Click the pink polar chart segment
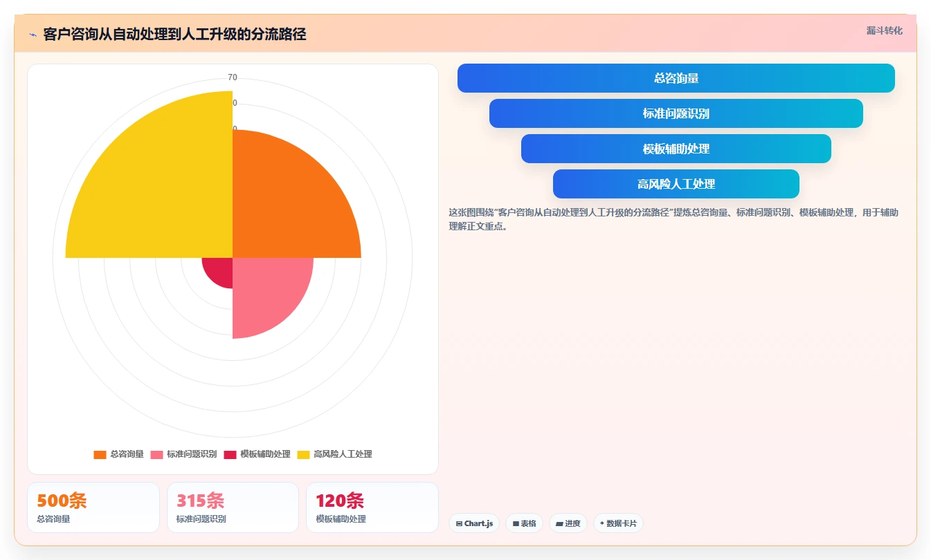 (x=266, y=290)
